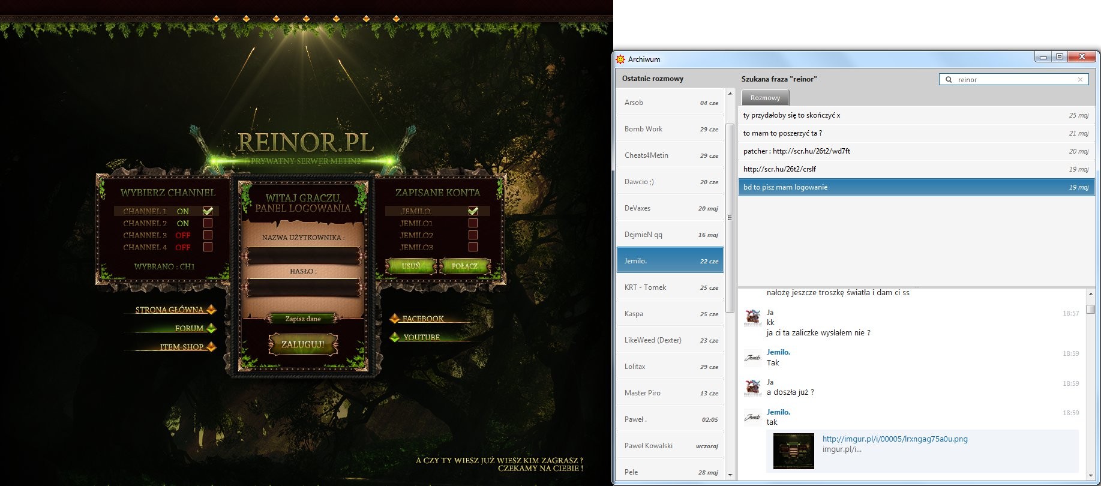
Task: Toggle Zapisz dane to save login data
Action: pos(303,319)
